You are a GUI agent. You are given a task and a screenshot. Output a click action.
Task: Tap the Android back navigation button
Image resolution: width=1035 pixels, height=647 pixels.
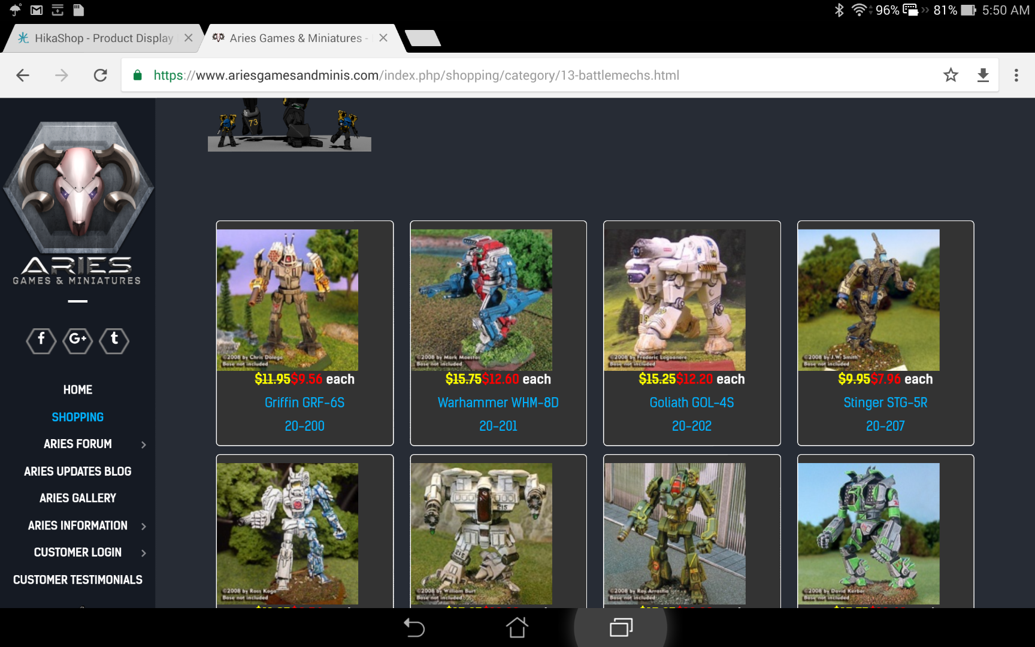coord(413,627)
